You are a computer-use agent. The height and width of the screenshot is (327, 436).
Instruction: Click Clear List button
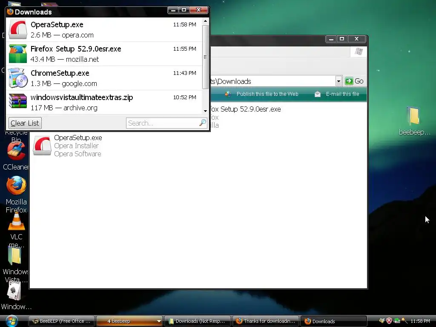(25, 123)
